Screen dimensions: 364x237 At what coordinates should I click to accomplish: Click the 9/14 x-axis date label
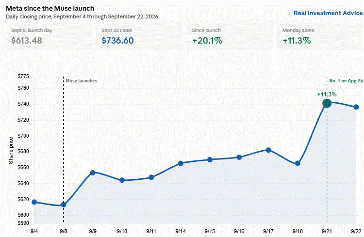coord(181,231)
